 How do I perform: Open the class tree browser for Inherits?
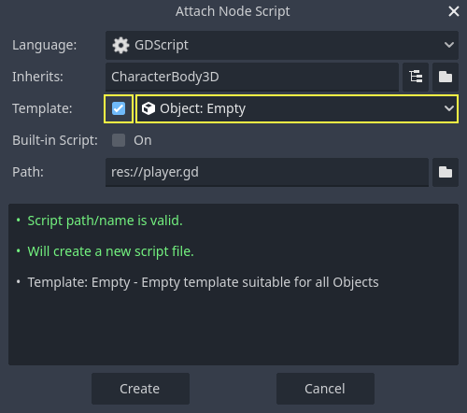(x=416, y=77)
